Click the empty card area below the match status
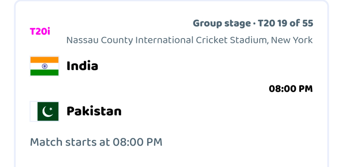Image resolution: width=343 pixels, height=167 pixels. pyautogui.click(x=171, y=158)
